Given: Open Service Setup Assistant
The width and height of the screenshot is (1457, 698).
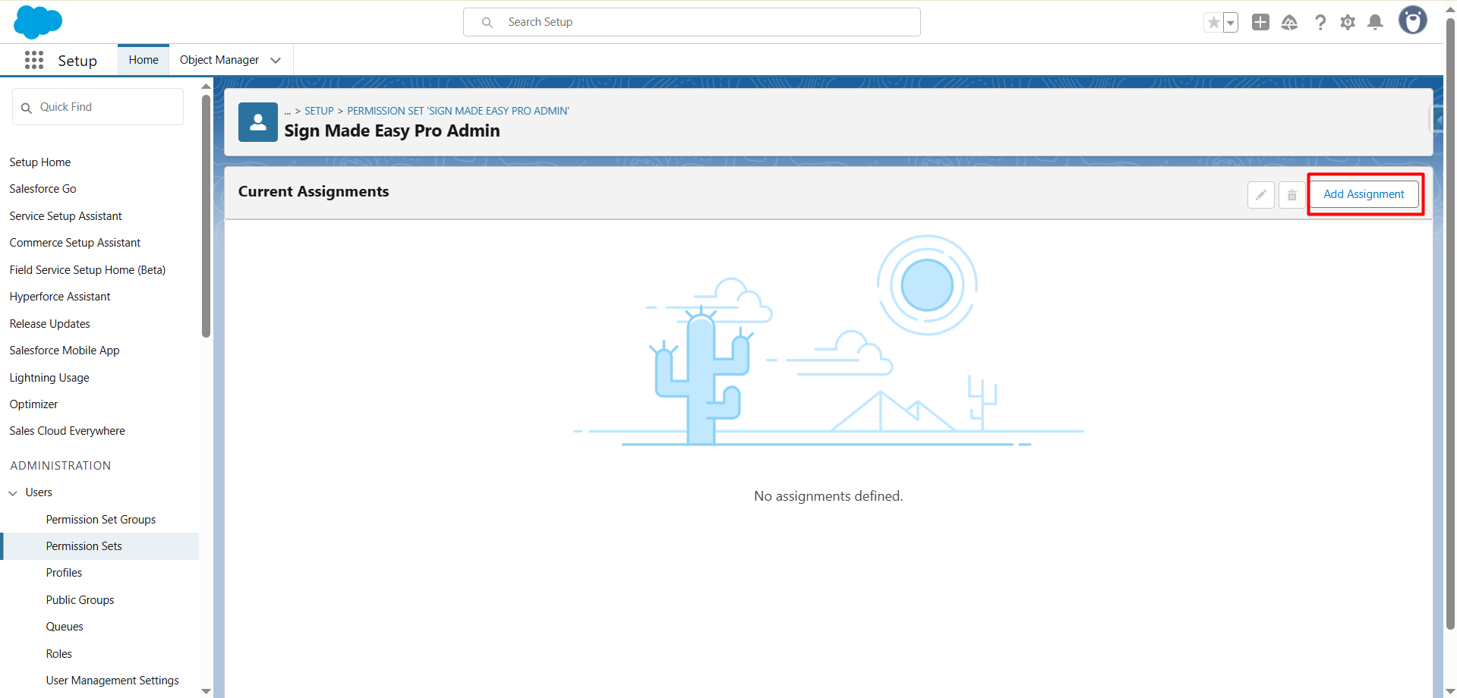Looking at the screenshot, I should click(x=65, y=216).
